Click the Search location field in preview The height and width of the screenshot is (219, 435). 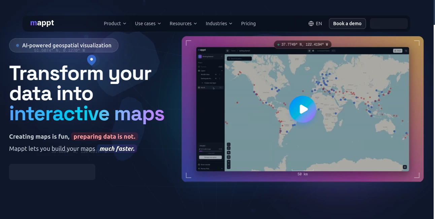pyautogui.click(x=239, y=58)
